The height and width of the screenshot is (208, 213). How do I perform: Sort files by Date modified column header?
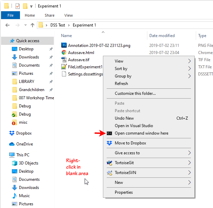click(x=162, y=36)
